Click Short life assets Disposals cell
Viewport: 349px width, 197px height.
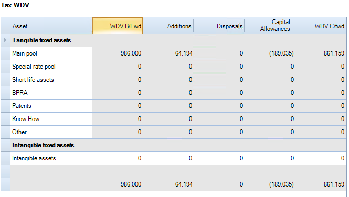pyautogui.click(x=219, y=80)
